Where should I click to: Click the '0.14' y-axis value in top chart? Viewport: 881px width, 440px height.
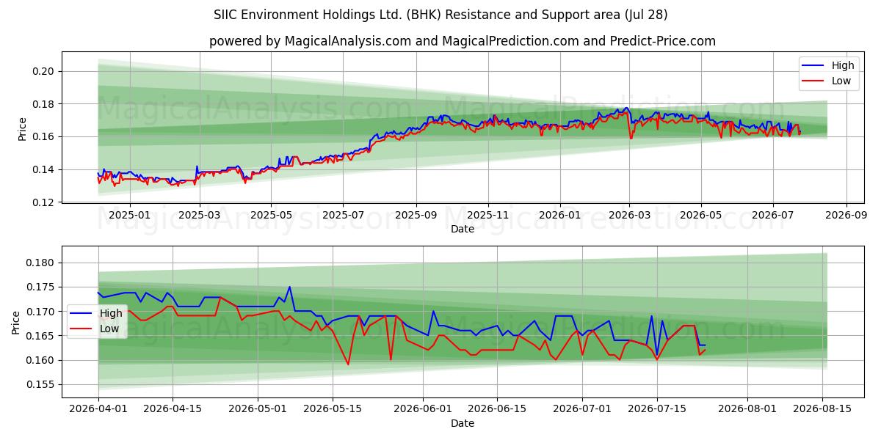point(44,169)
